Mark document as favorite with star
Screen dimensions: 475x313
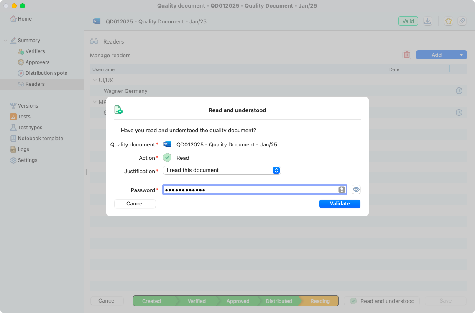click(x=448, y=21)
